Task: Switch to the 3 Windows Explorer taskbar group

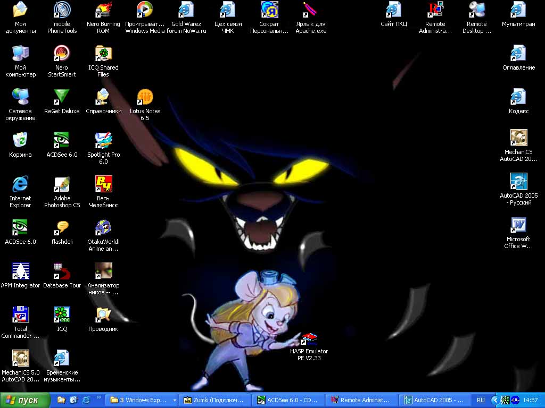Action: click(142, 400)
